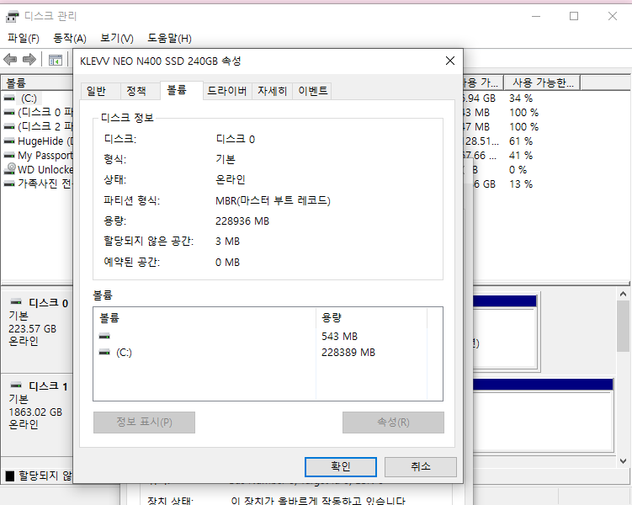Click the (디스크 2 파티션 row in volume list

pos(39,126)
